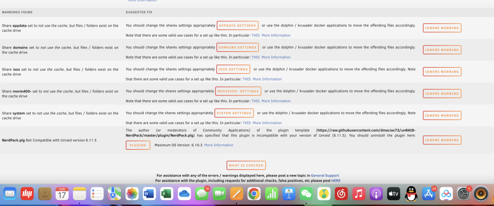Click the HERE link for plugin assistance
494x206 pixels.
point(336,181)
